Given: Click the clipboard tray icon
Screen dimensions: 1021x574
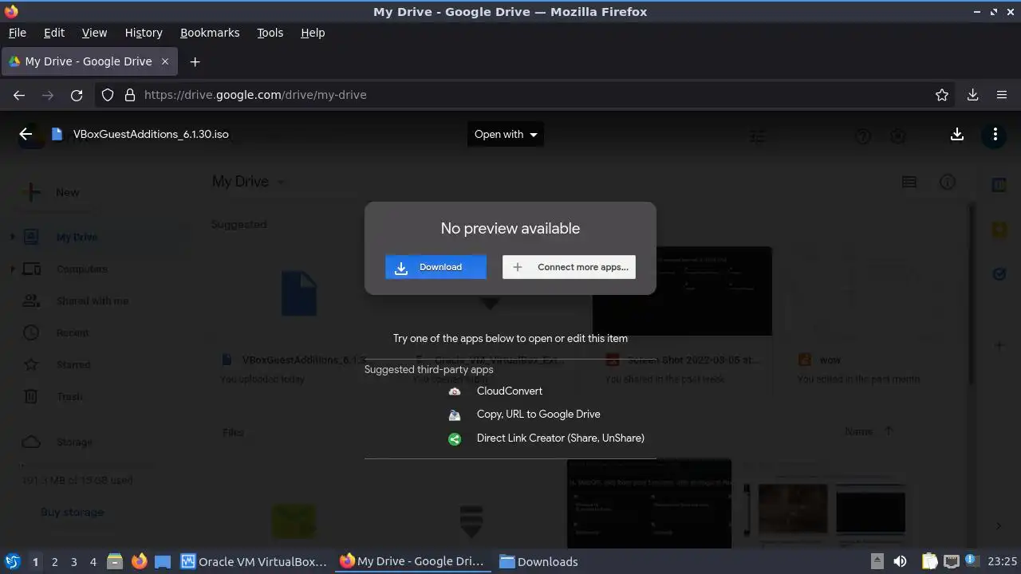Looking at the screenshot, I should (x=929, y=561).
